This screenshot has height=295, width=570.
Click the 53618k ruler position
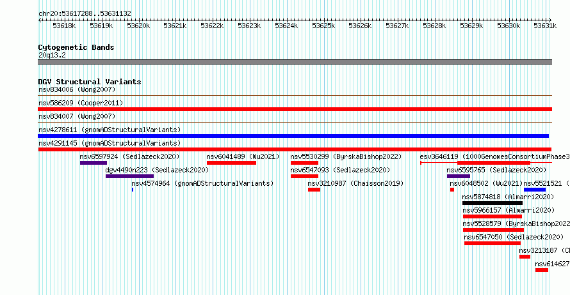pyautogui.click(x=64, y=26)
